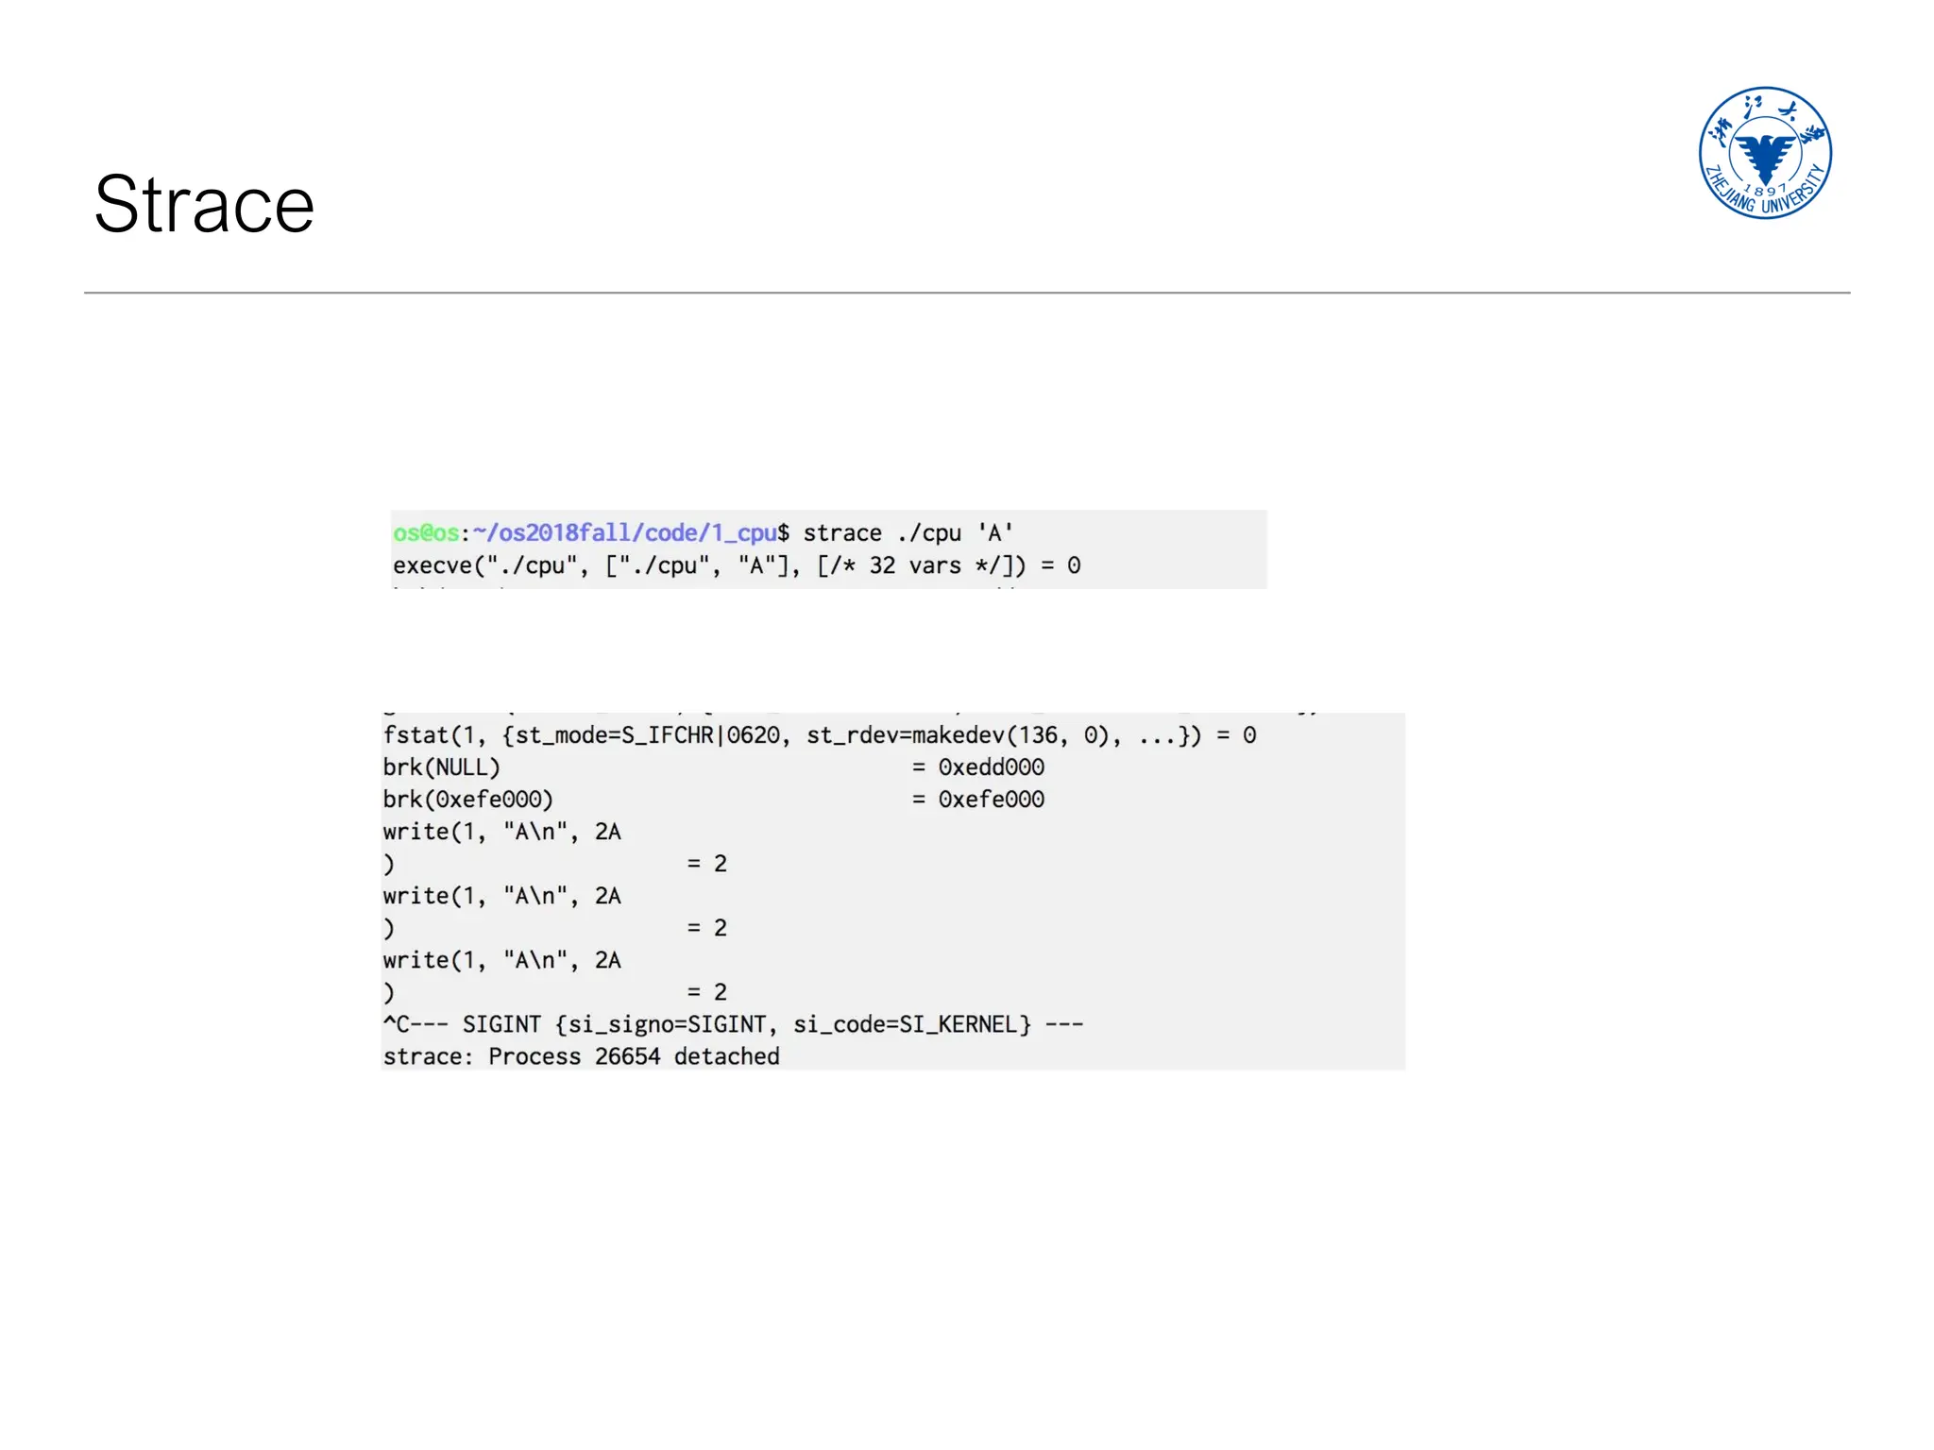The image size is (1934, 1450).
Task: Click the Strace slide title
Action: [204, 205]
